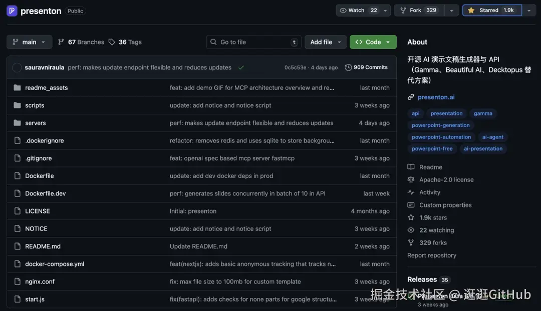The height and width of the screenshot is (311, 541).
Task: Open the green Code dropdown button
Action: [373, 42]
